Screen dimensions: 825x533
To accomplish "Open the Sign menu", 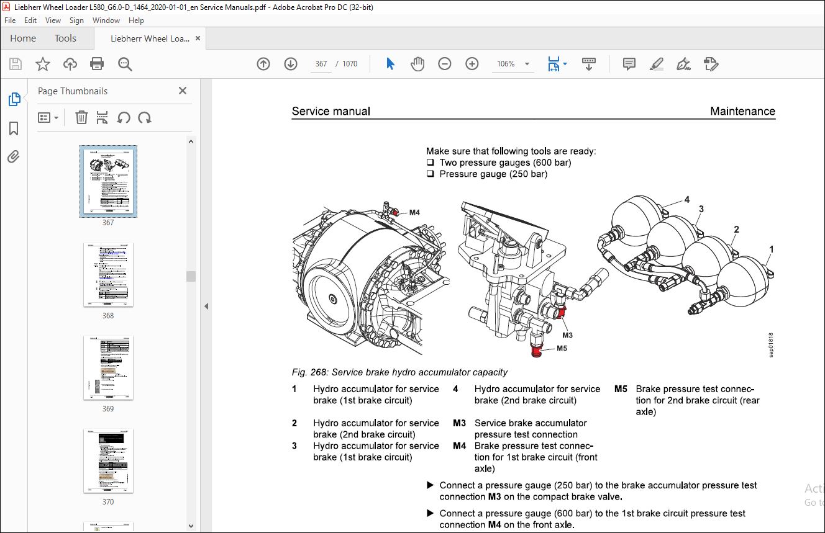I will (x=76, y=20).
